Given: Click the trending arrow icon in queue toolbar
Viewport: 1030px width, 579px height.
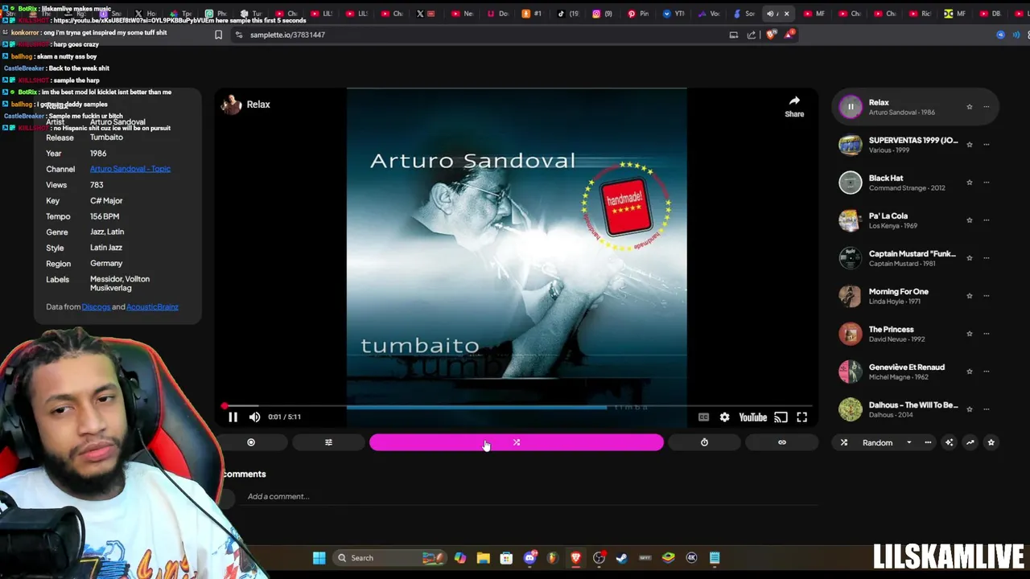Looking at the screenshot, I should point(970,442).
